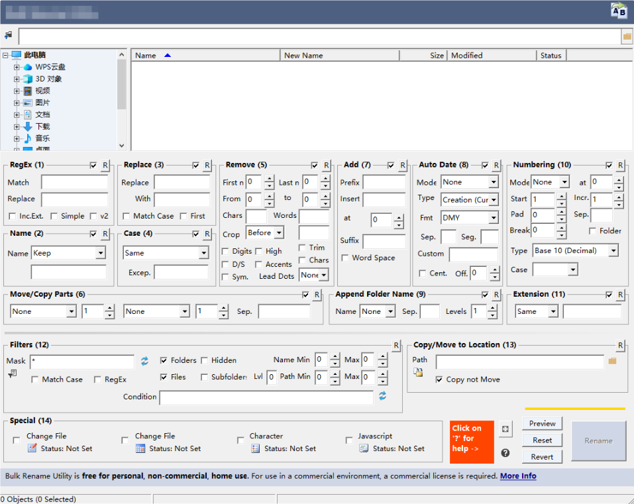Enable Hidden files filter checkbox
Viewport: 634px width, 504px height.
[204, 360]
